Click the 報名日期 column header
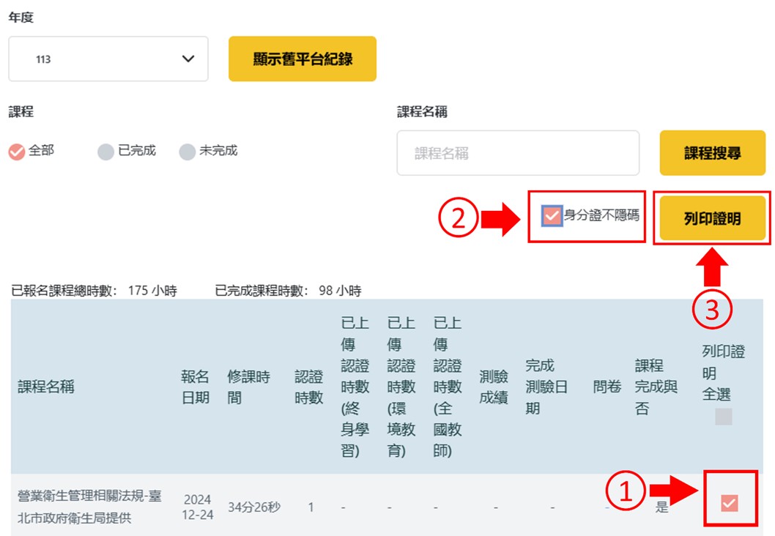 (196, 387)
